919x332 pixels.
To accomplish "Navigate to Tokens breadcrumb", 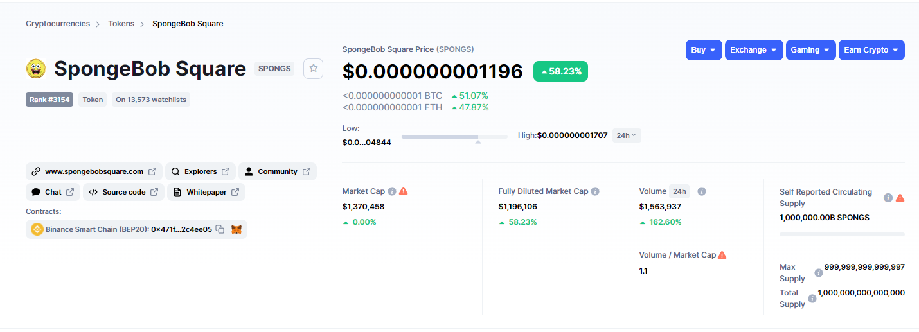I will point(121,24).
